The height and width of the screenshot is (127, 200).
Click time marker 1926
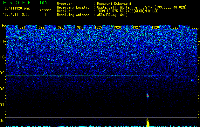pyautogui.click(x=117, y=27)
